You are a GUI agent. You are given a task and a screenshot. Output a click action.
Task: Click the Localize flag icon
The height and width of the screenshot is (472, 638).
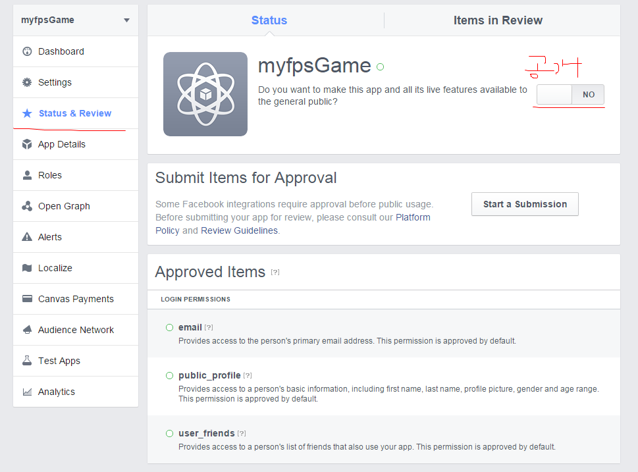(27, 268)
